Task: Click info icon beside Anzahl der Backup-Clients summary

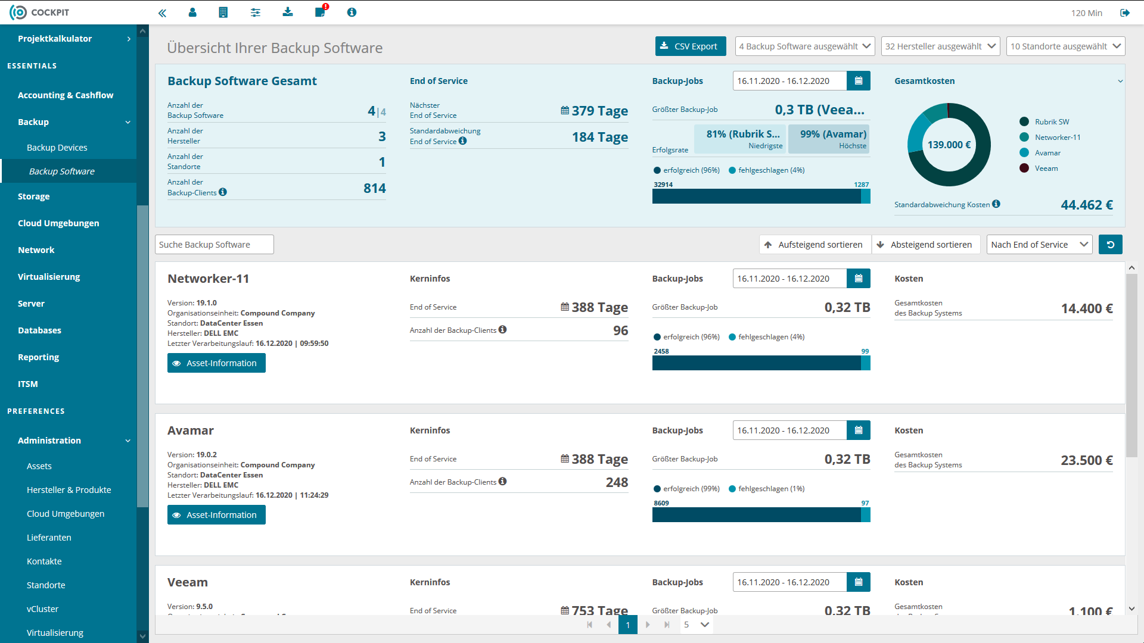Action: [x=223, y=192]
